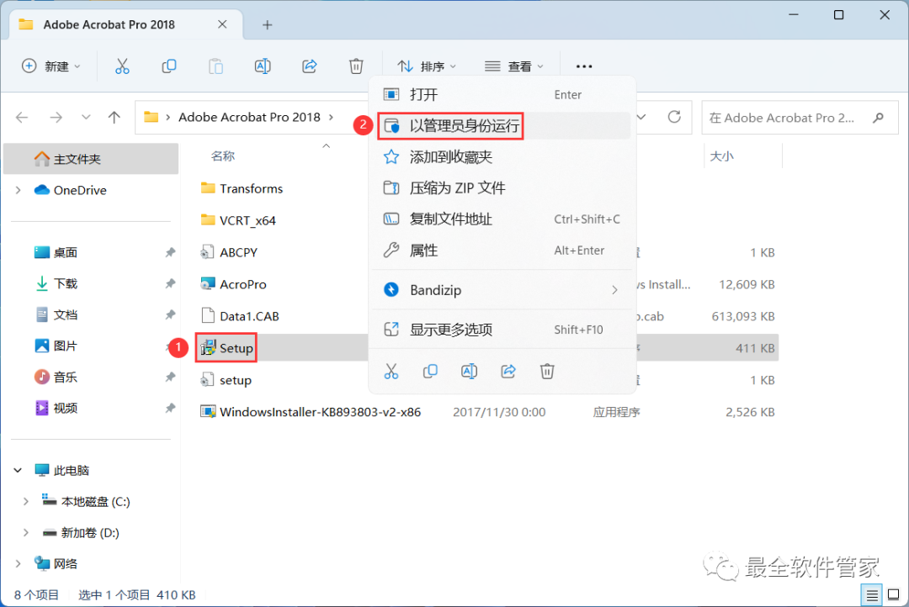Choose Run as administrator (以管理员身份运行)
909x607 pixels.
(x=501, y=125)
